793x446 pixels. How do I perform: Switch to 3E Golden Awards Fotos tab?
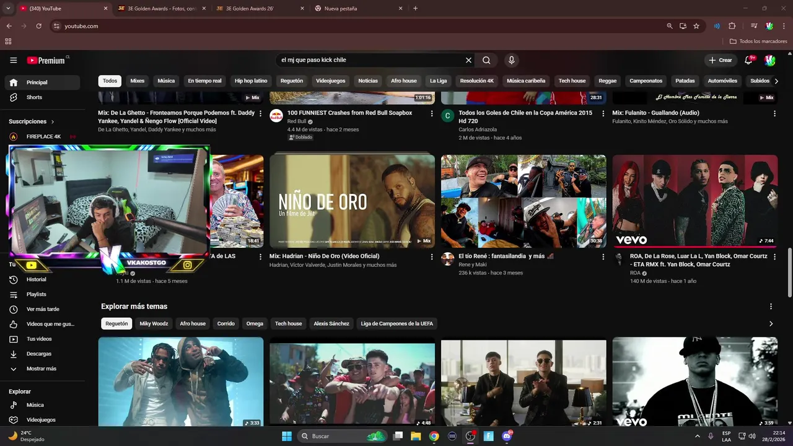160,9
